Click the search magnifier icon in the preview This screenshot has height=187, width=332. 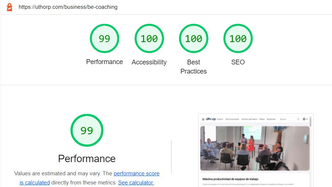pos(298,119)
